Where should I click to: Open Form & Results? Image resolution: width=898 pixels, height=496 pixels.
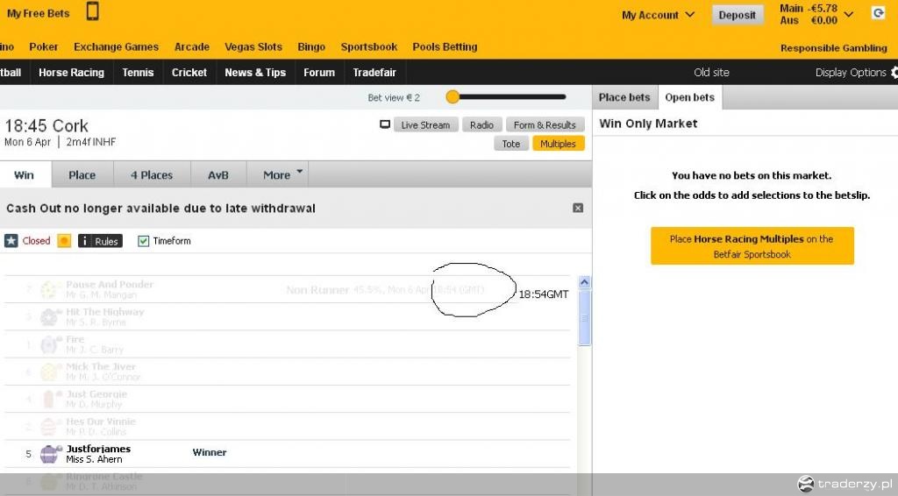point(545,124)
